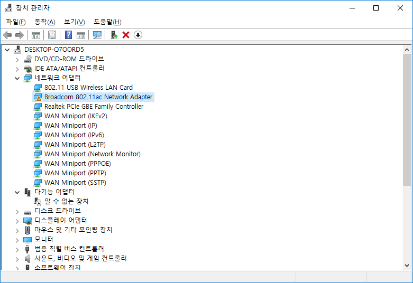413x283 pixels.
Task: Click the 디스플레이 어댑터 category icon
Action: tap(27, 221)
